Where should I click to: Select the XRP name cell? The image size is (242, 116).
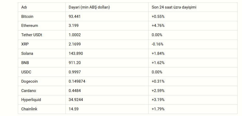25,44
